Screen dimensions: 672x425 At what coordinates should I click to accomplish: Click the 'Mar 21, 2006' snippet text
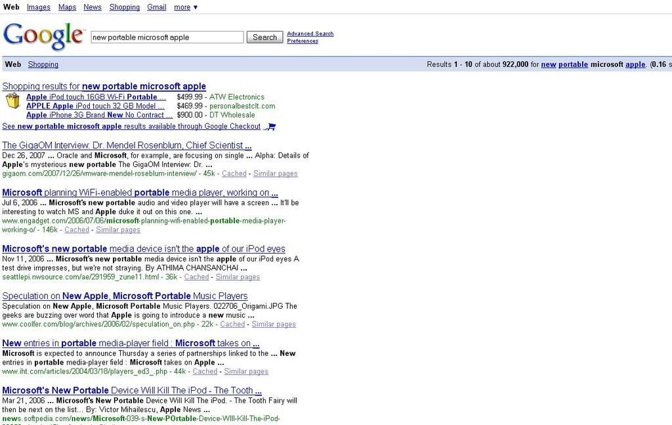[x=24, y=401]
